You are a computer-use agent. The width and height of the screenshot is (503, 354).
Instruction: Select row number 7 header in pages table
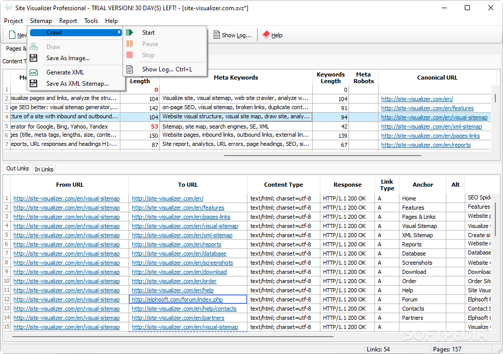pyautogui.click(x=7, y=145)
